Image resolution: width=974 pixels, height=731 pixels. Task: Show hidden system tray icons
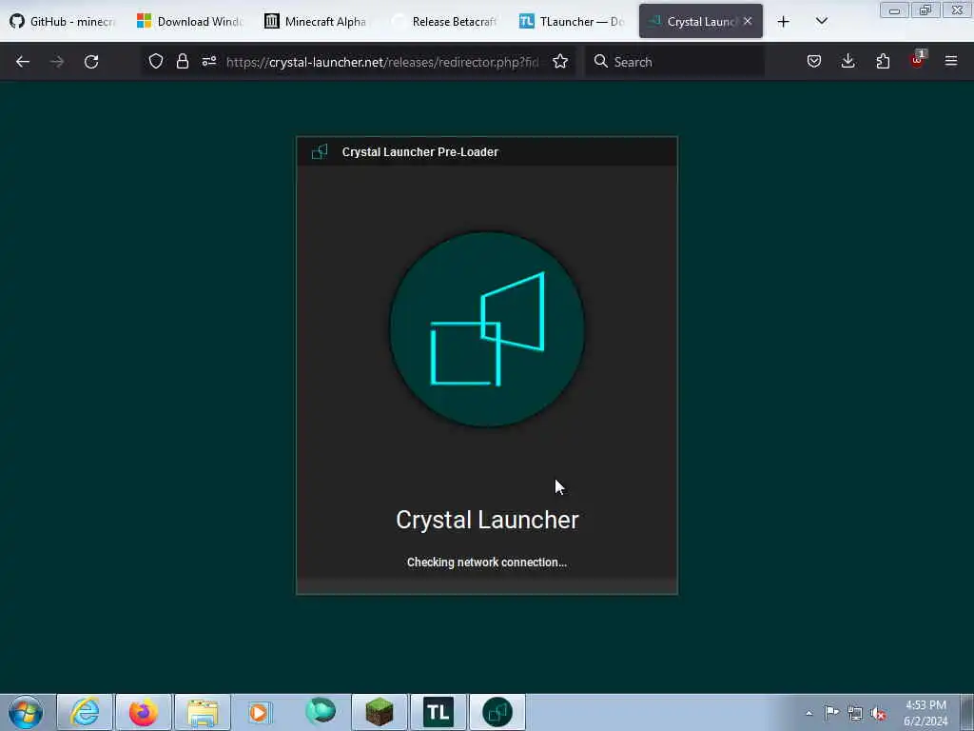808,713
